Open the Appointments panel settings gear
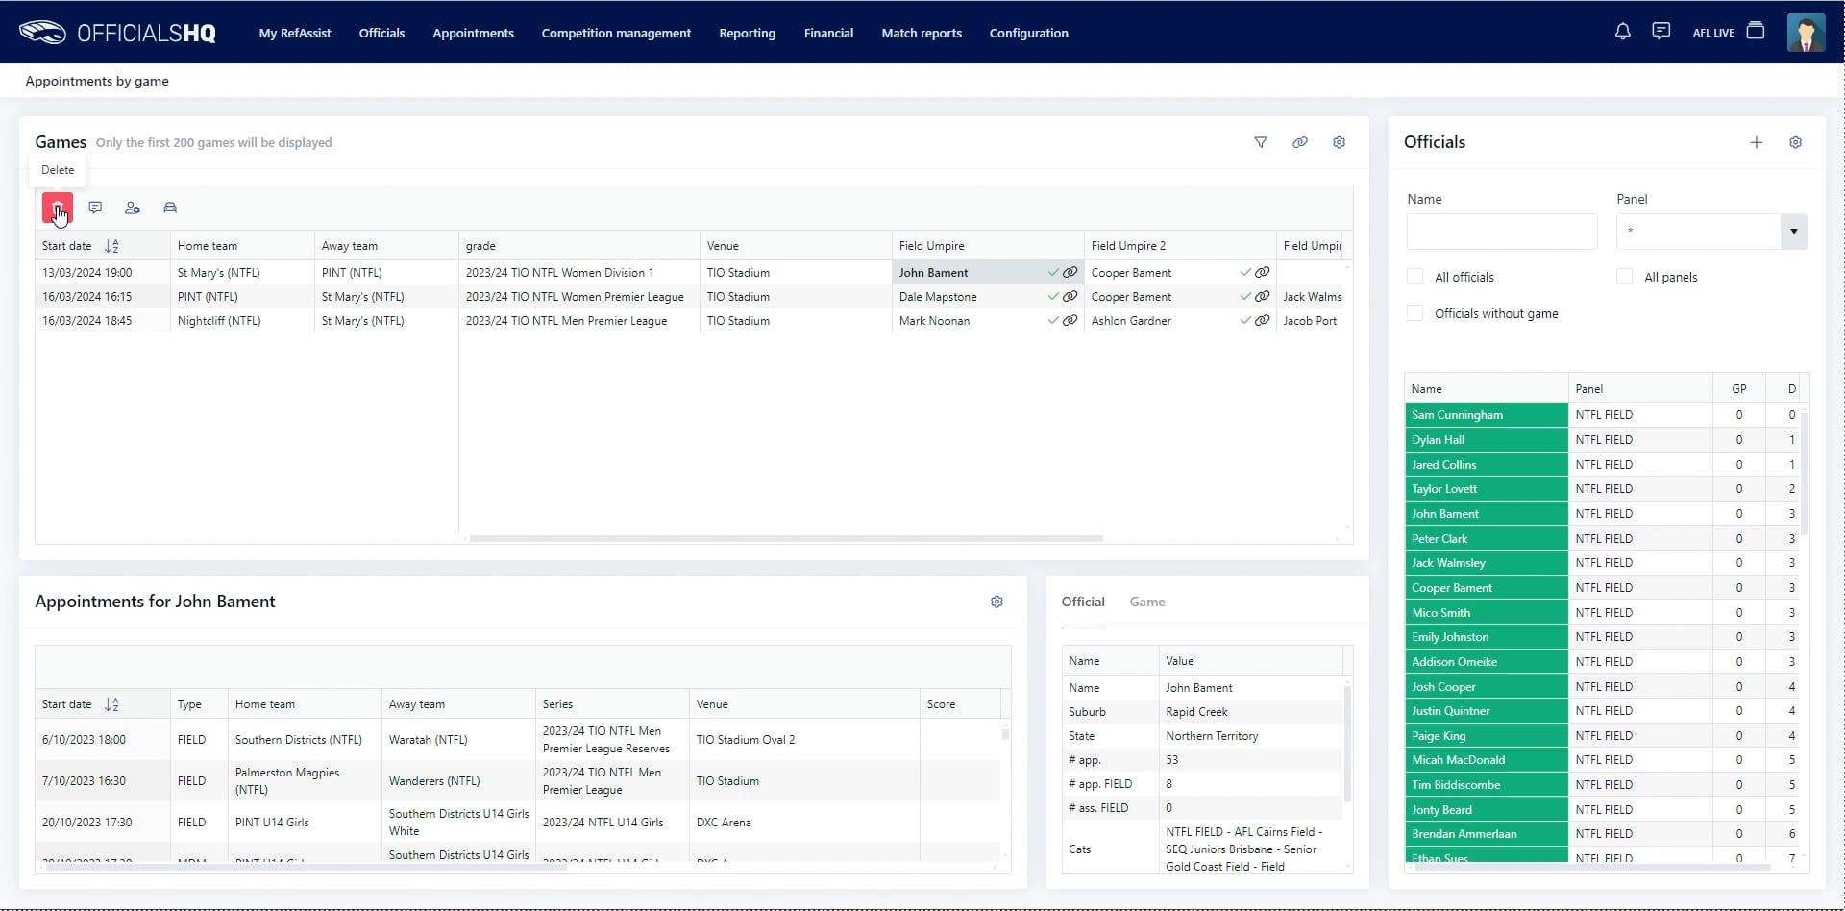Viewport: 1845px width, 911px height. click(996, 602)
